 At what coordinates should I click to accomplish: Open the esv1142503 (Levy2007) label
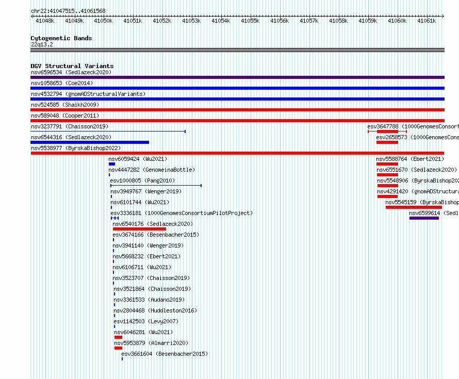146,321
